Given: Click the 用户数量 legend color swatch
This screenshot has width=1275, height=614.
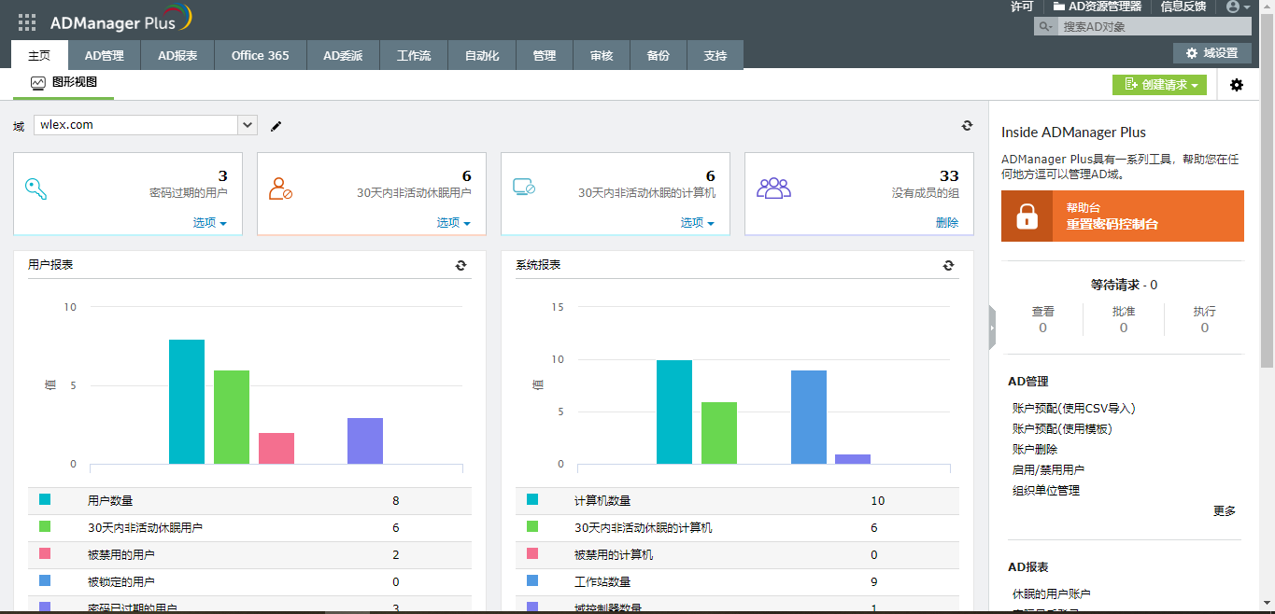Looking at the screenshot, I should [x=45, y=500].
